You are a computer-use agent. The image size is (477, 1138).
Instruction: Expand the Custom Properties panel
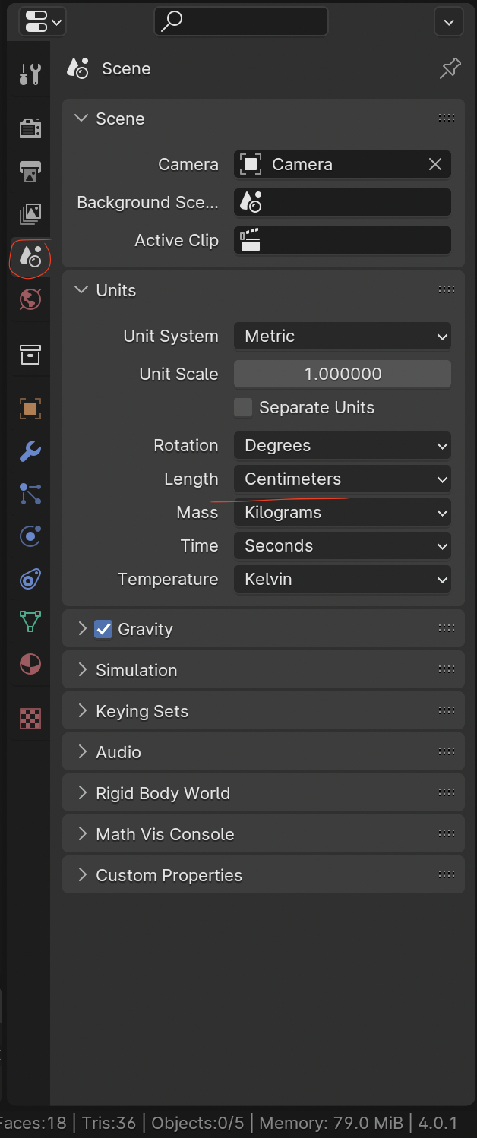(x=82, y=875)
